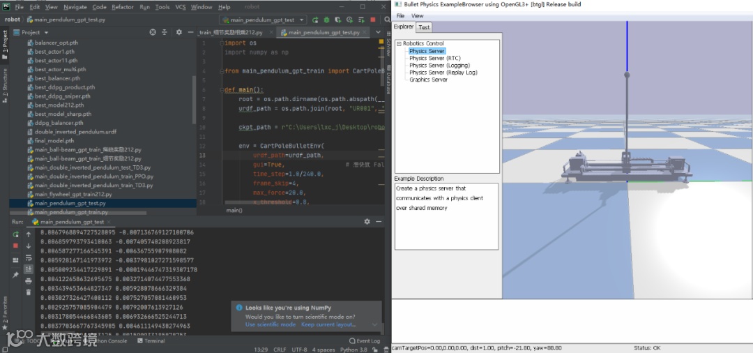Click the Run (rerun) icon in top toolbar

coord(315,20)
